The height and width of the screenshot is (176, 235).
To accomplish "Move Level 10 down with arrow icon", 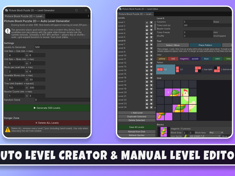I will (x=151, y=56).
